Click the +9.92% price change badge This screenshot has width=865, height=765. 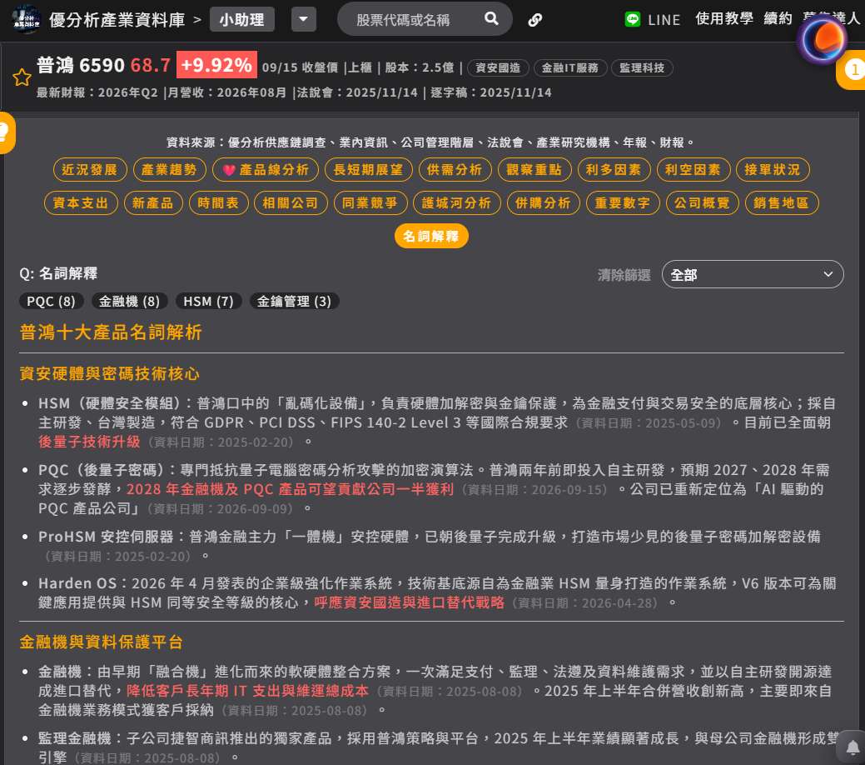(216, 65)
